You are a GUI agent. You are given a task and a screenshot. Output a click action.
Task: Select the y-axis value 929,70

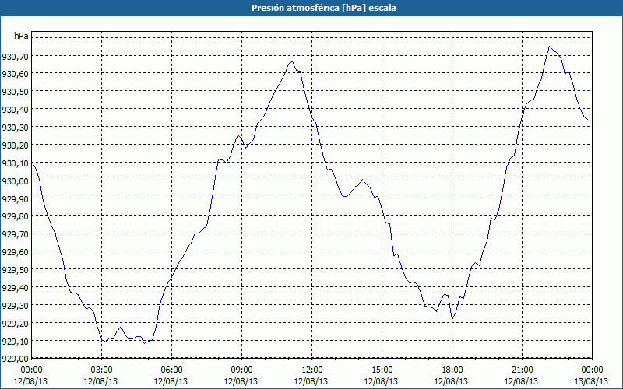click(x=15, y=235)
